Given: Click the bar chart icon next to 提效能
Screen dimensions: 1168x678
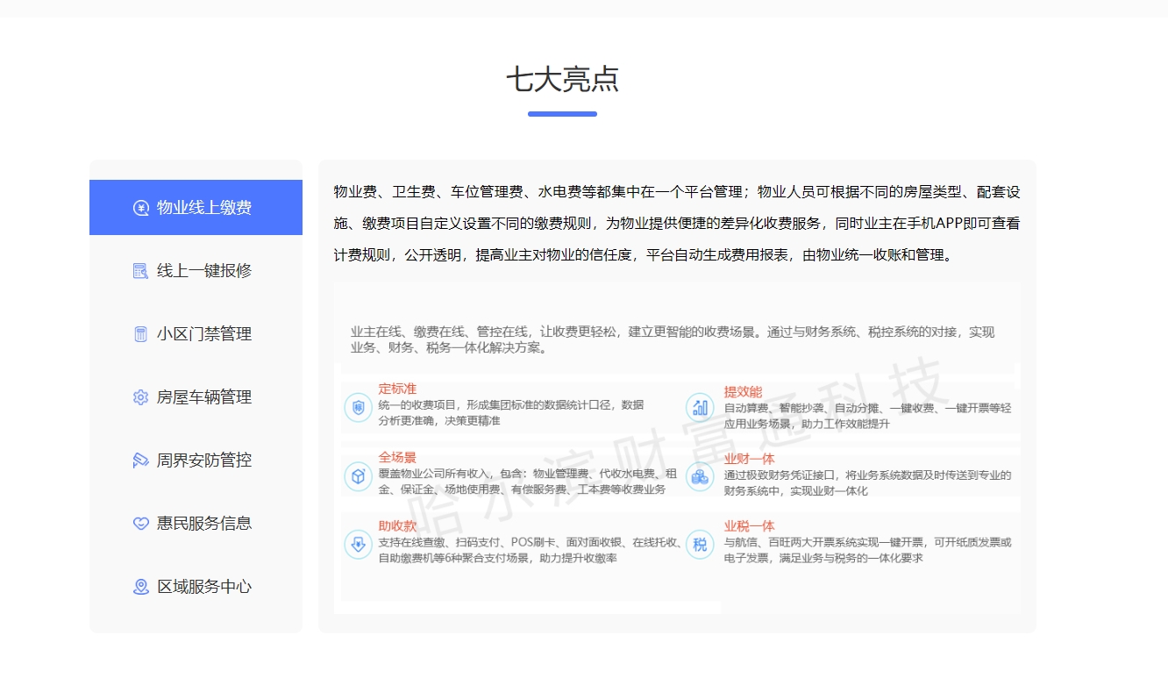Looking at the screenshot, I should point(700,407).
